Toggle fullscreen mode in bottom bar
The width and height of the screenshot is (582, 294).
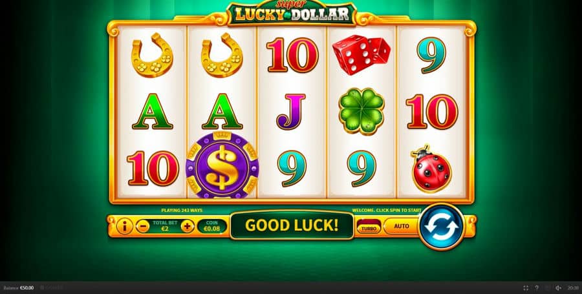point(526,288)
